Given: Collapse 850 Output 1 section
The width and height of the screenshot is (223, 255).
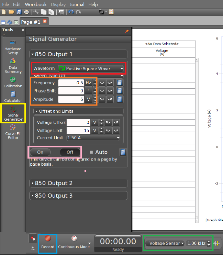Looking at the screenshot, I should pos(78,54).
